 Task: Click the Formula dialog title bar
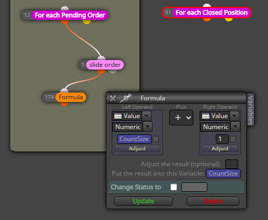(x=176, y=98)
